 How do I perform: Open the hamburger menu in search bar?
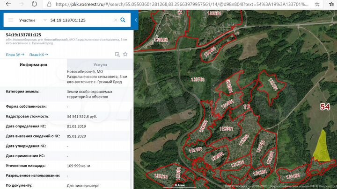pyautogui.click(x=11, y=21)
